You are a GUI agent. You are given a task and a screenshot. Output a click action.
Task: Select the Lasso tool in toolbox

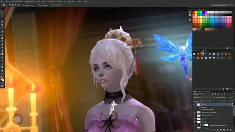[x=2, y=19]
